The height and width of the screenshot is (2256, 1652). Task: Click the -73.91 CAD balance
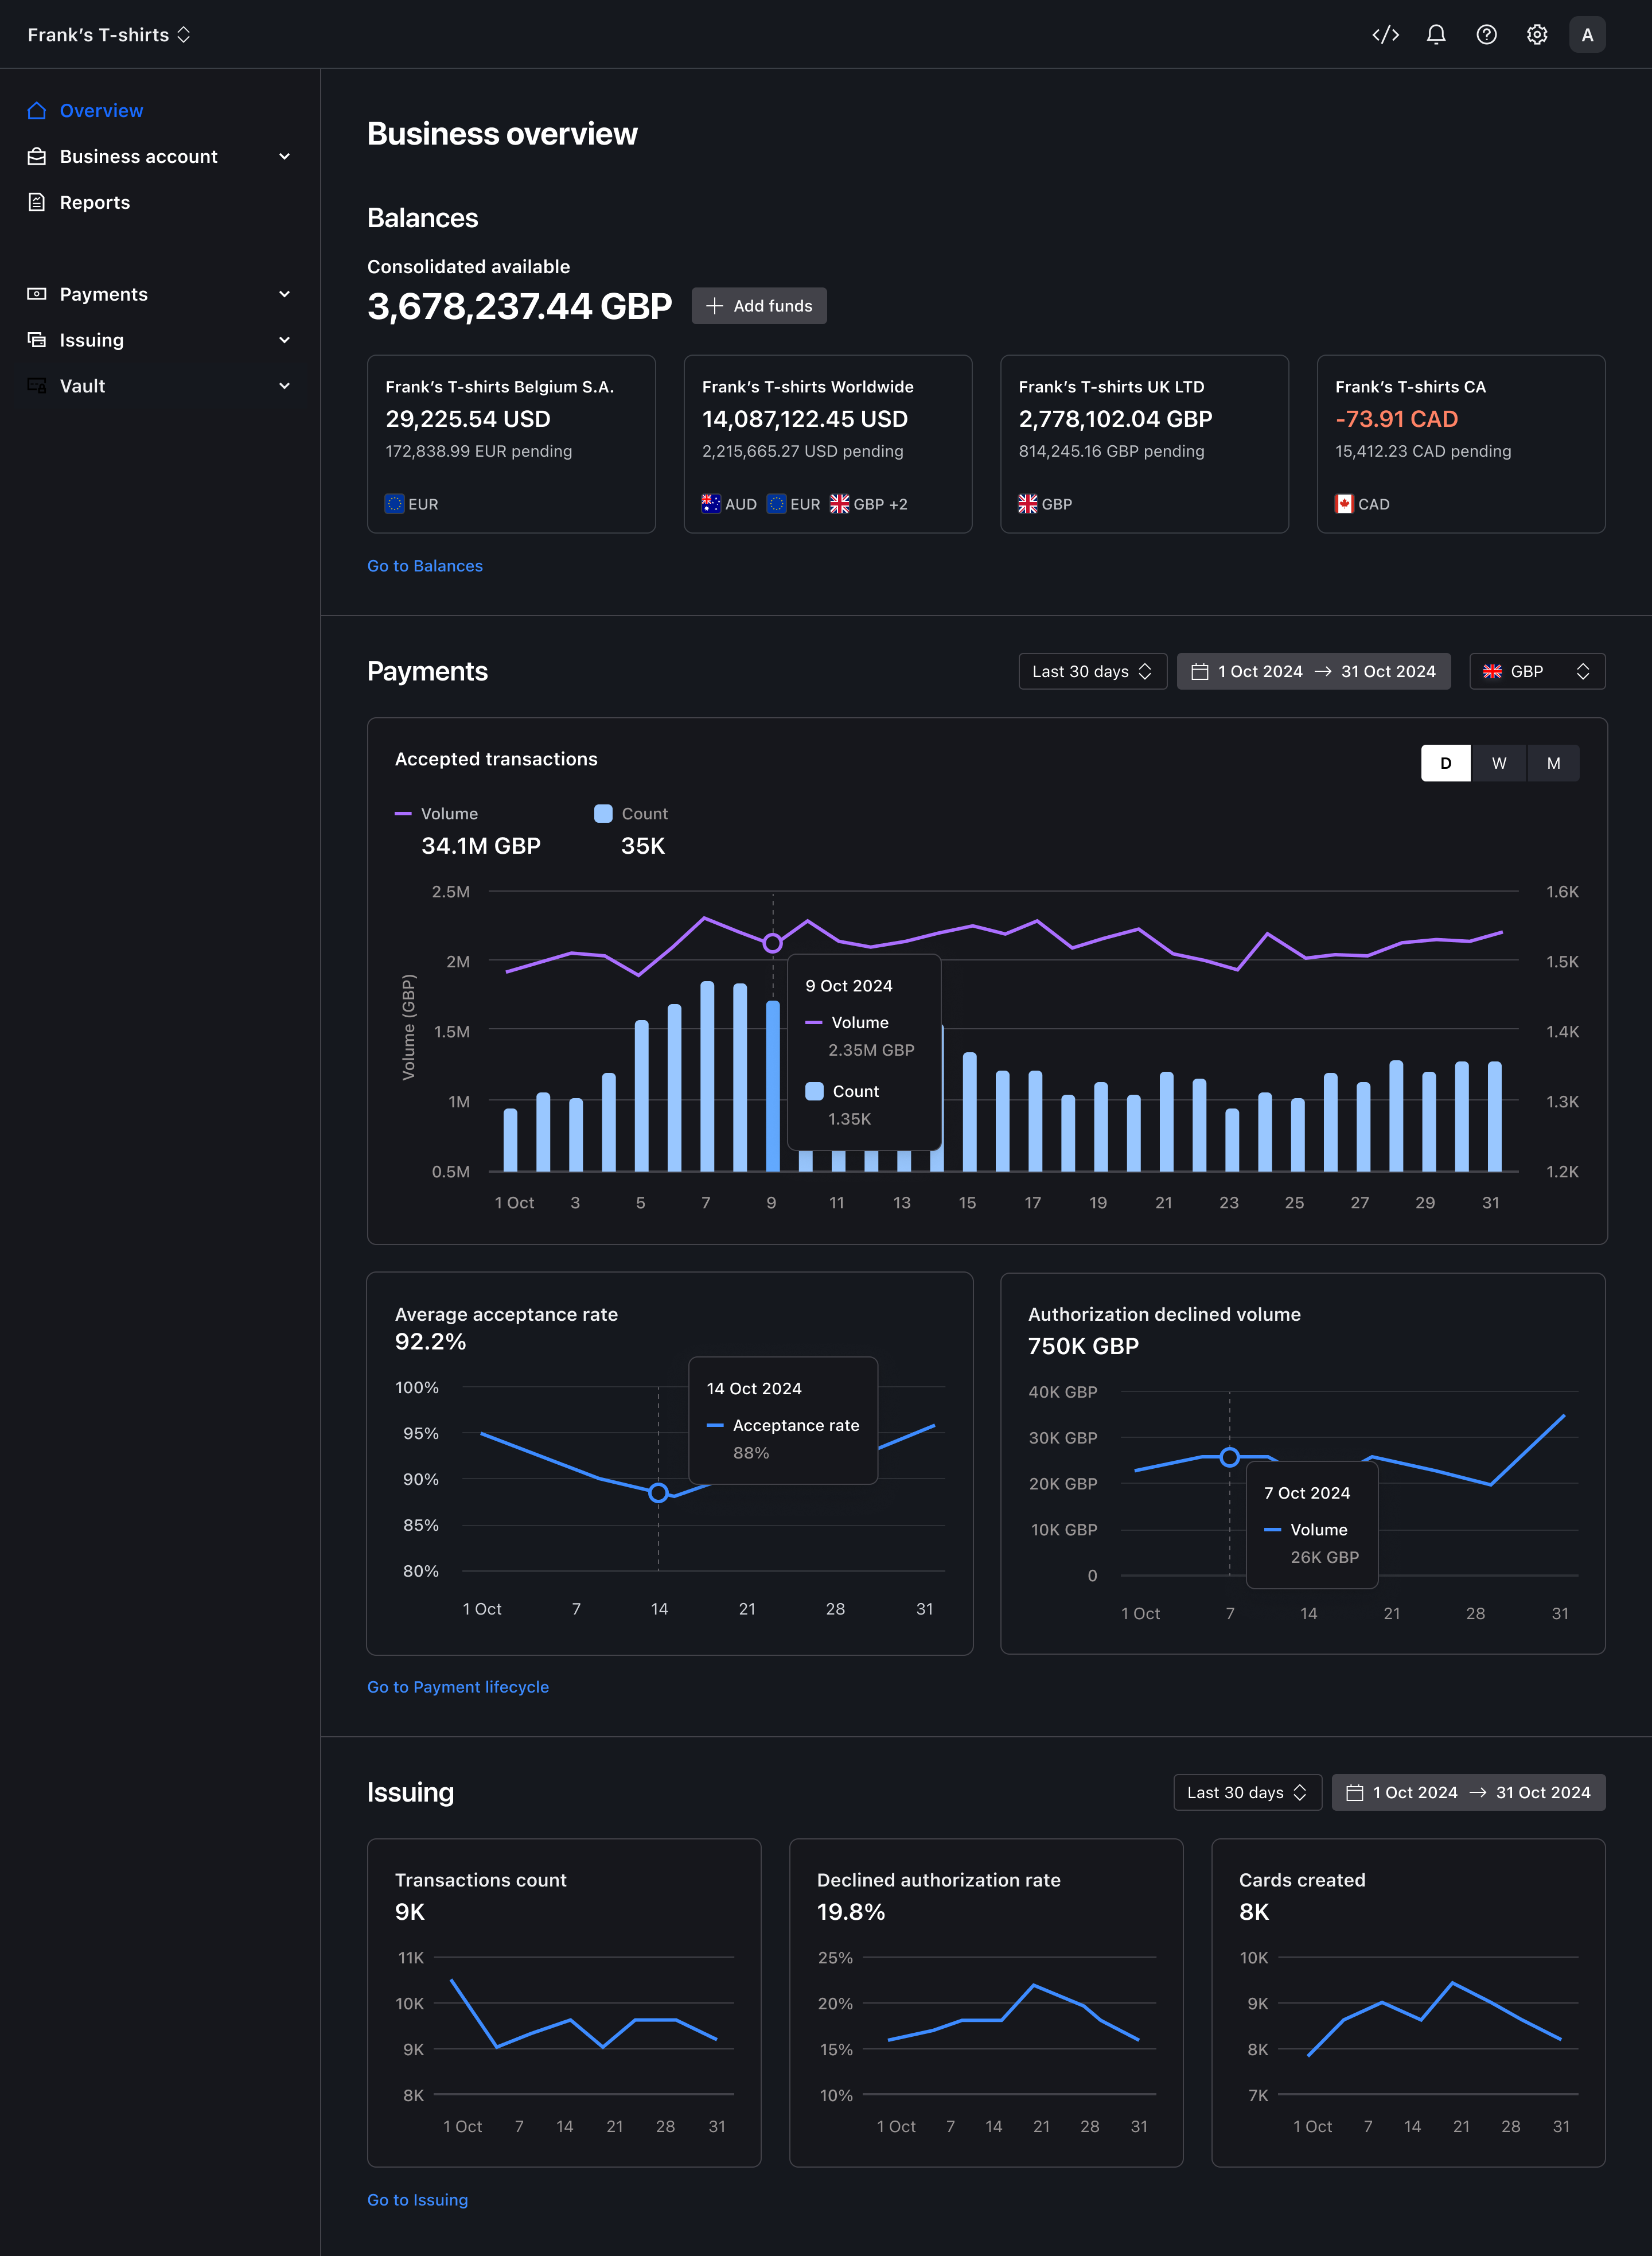[x=1396, y=419]
